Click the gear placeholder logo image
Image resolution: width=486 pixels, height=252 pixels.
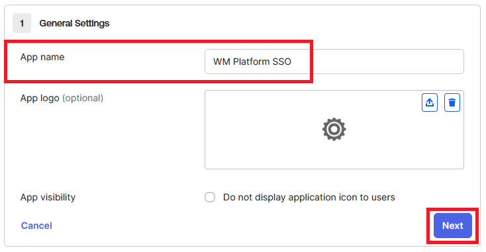pos(334,129)
